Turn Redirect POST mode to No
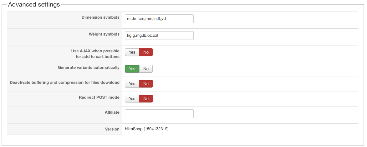This screenshot has height=147, width=367. tap(146, 98)
